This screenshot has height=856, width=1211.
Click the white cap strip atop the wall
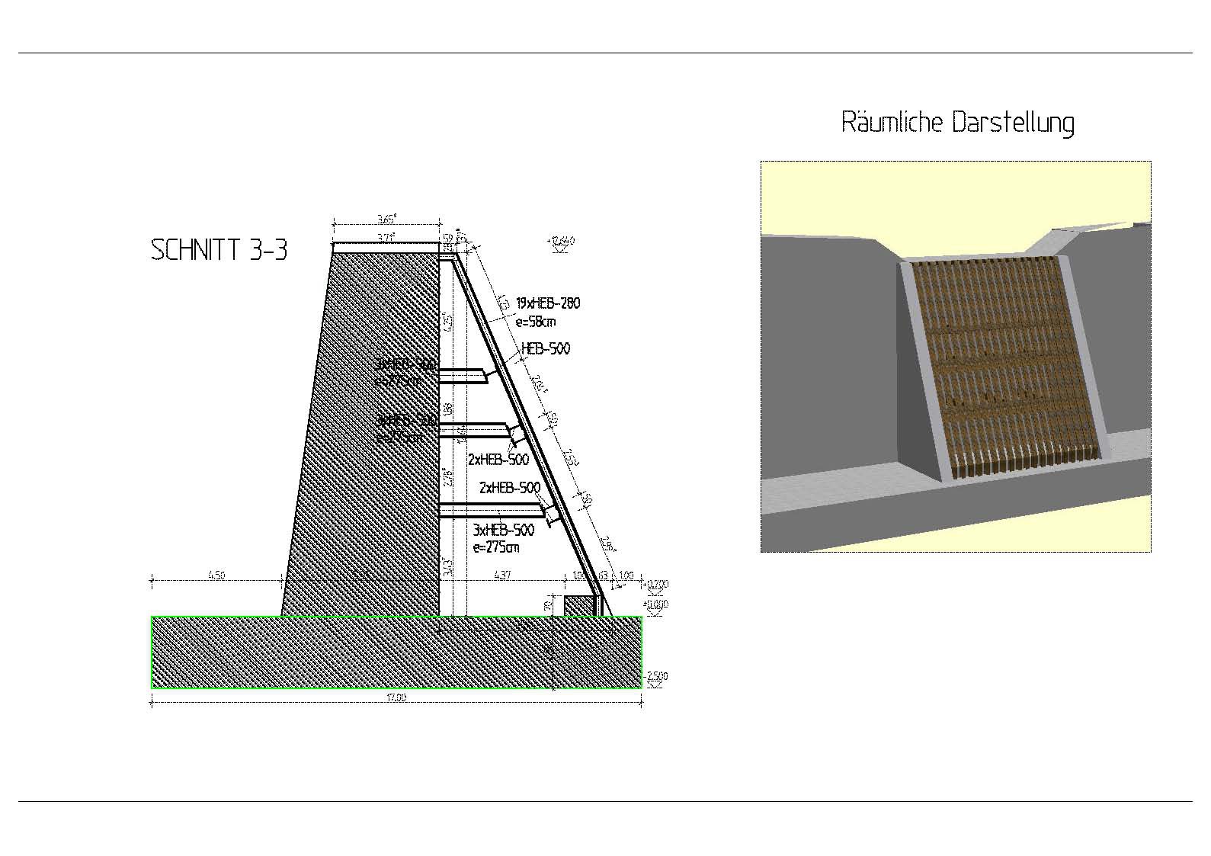386,248
